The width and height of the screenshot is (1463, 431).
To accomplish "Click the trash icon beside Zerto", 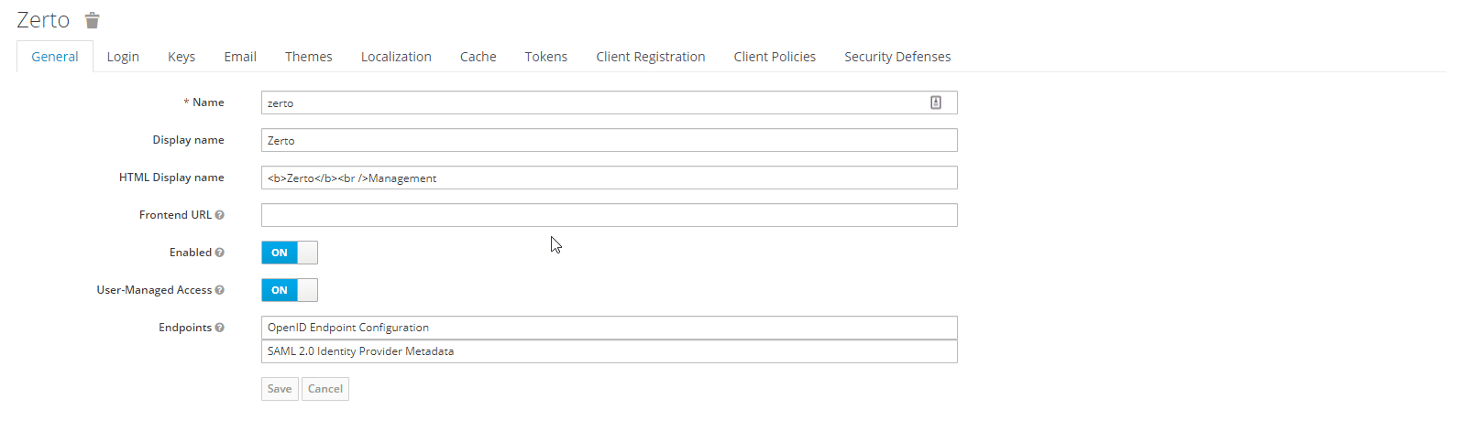I will [x=92, y=21].
